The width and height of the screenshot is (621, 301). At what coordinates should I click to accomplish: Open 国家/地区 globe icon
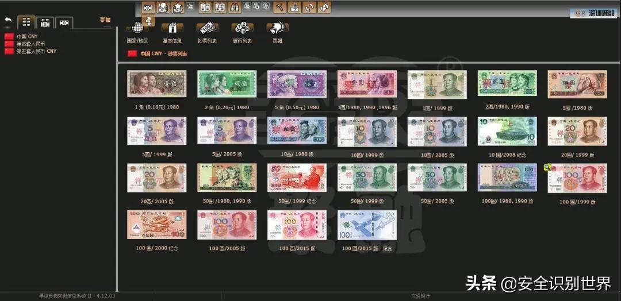click(137, 28)
